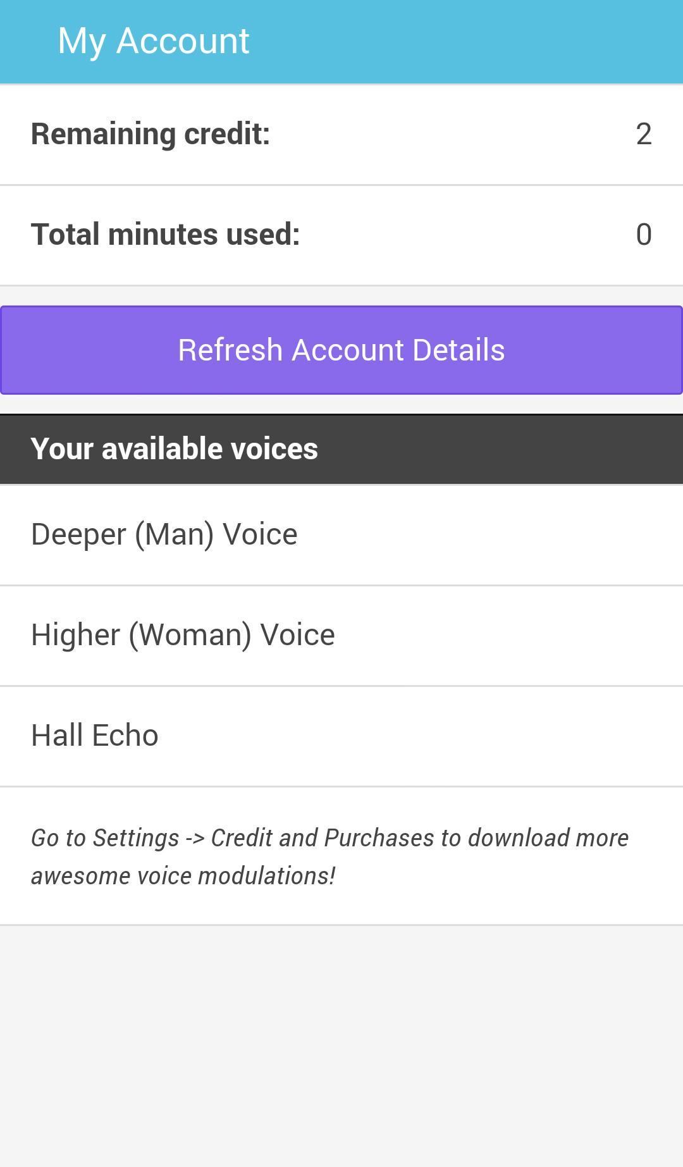Tap Credit and Purchases in the hint text

coord(323,837)
